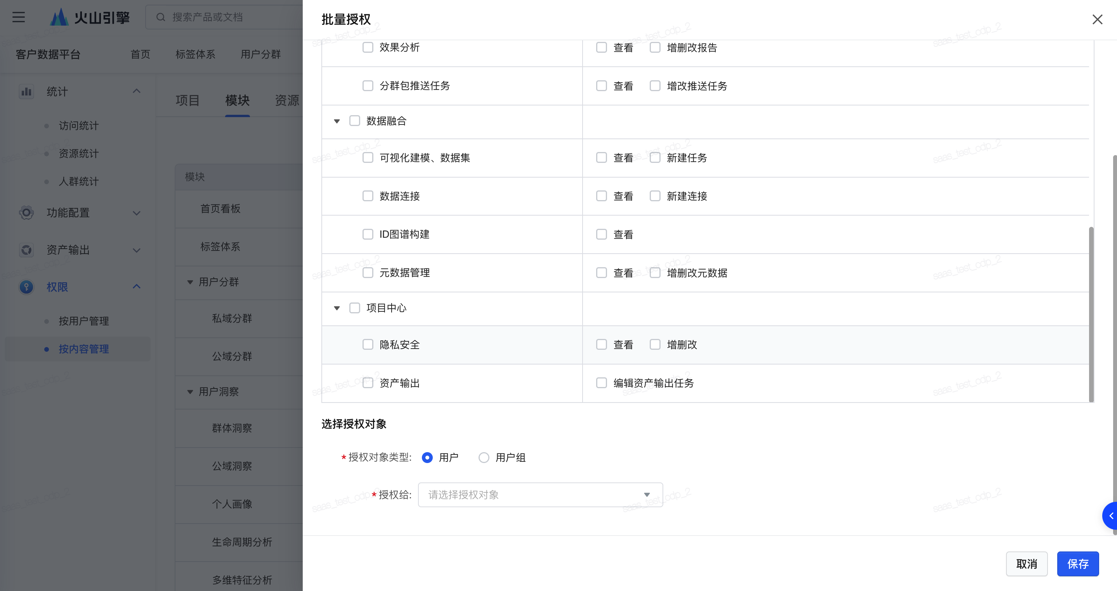Screen dimensions: 1117x591
Task: Click the blue side panel arrow
Action: [1110, 516]
